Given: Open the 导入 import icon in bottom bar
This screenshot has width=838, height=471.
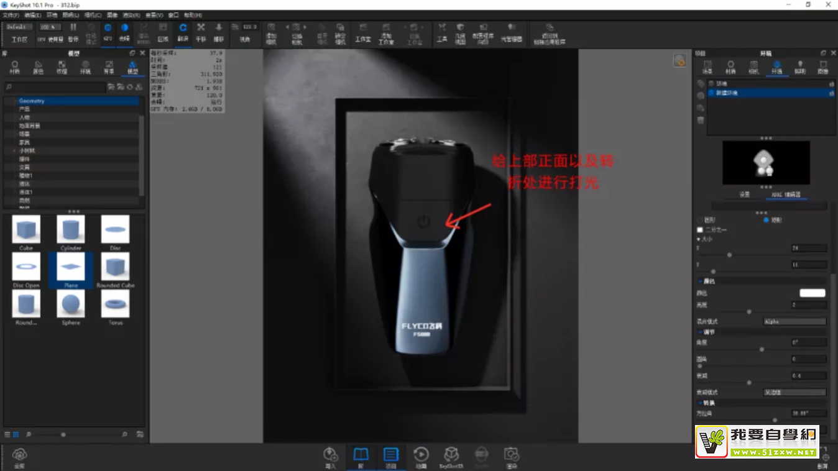Looking at the screenshot, I should pyautogui.click(x=330, y=457).
